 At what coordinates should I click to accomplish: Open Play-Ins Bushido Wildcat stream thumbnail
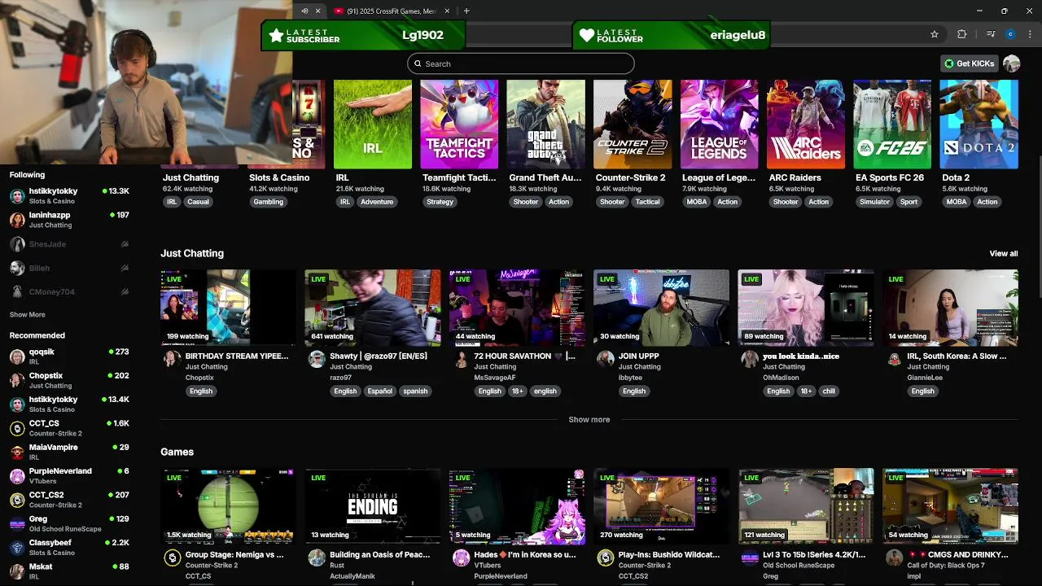point(661,506)
